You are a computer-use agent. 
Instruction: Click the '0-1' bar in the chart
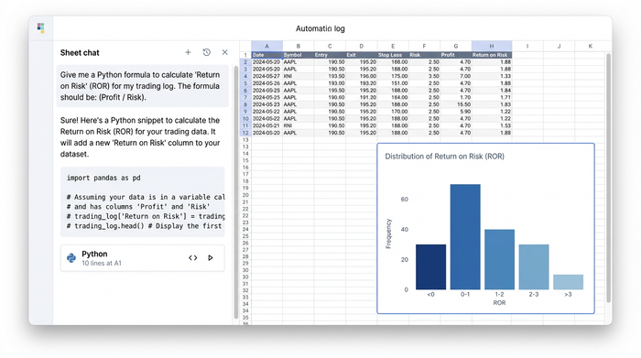click(465, 236)
